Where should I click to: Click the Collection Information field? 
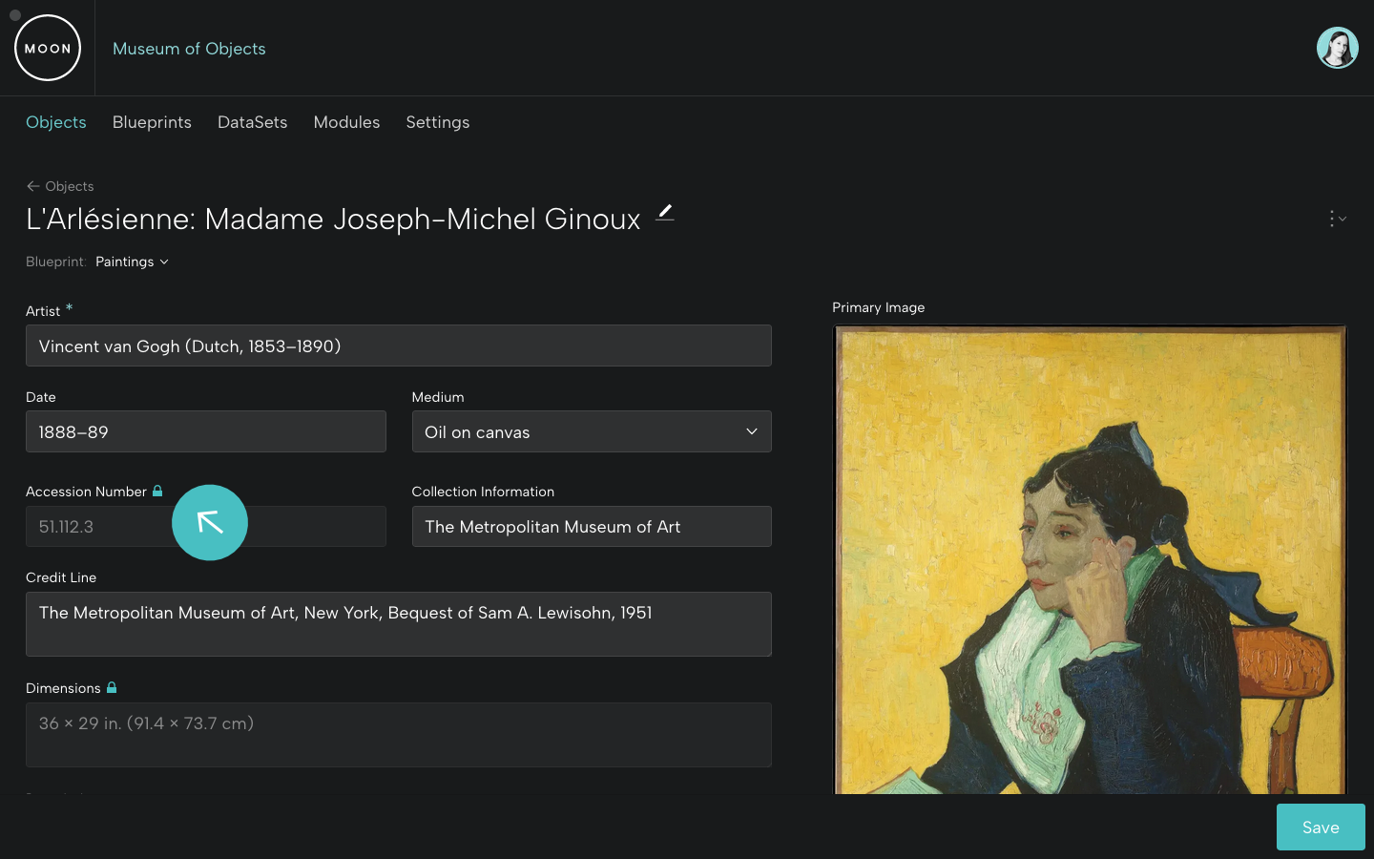click(x=592, y=526)
